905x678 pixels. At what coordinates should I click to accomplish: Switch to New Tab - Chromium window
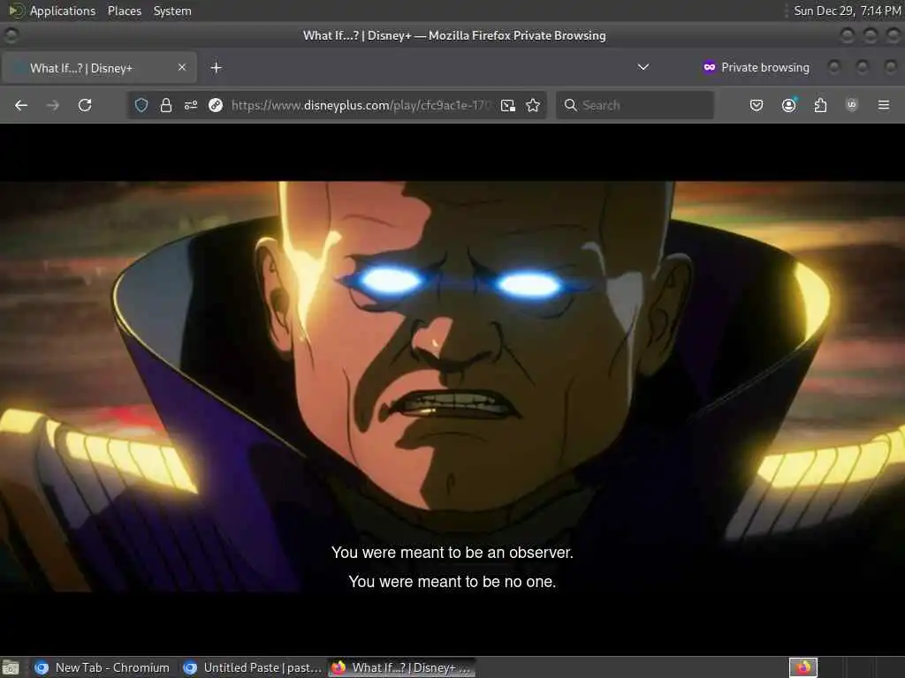(x=103, y=667)
